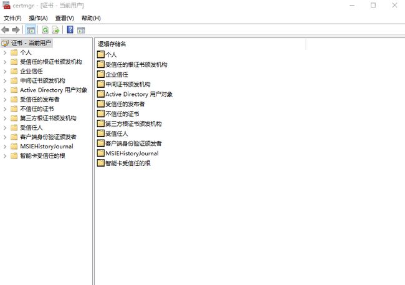Click the 个人 folder icon in right pane
Image resolution: width=405 pixels, height=285 pixels.
[x=101, y=54]
